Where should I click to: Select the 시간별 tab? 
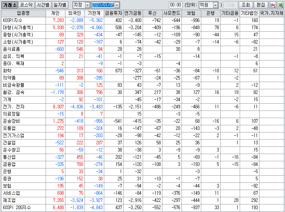click(43, 5)
